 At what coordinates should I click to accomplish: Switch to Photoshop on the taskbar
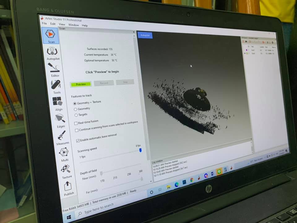(x=184, y=182)
